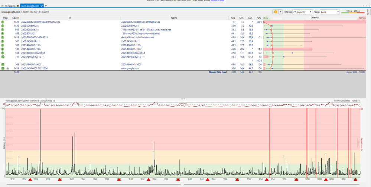This screenshot has width=371, height=187.
Task: Click the red triangle marker near 9:33
Action: pyautogui.click(x=148, y=180)
